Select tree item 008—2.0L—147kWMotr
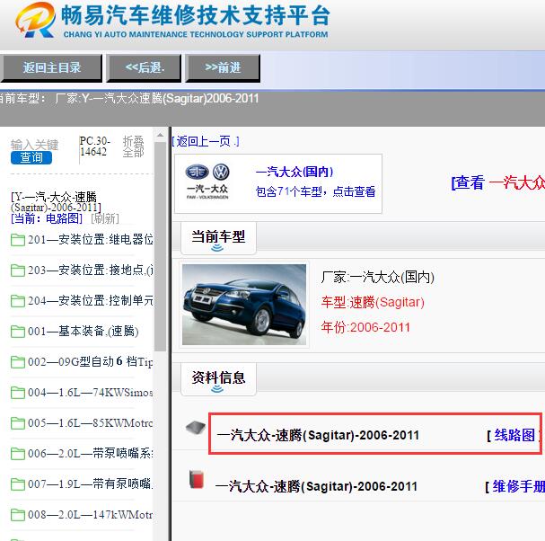545x541 pixels. point(91,515)
